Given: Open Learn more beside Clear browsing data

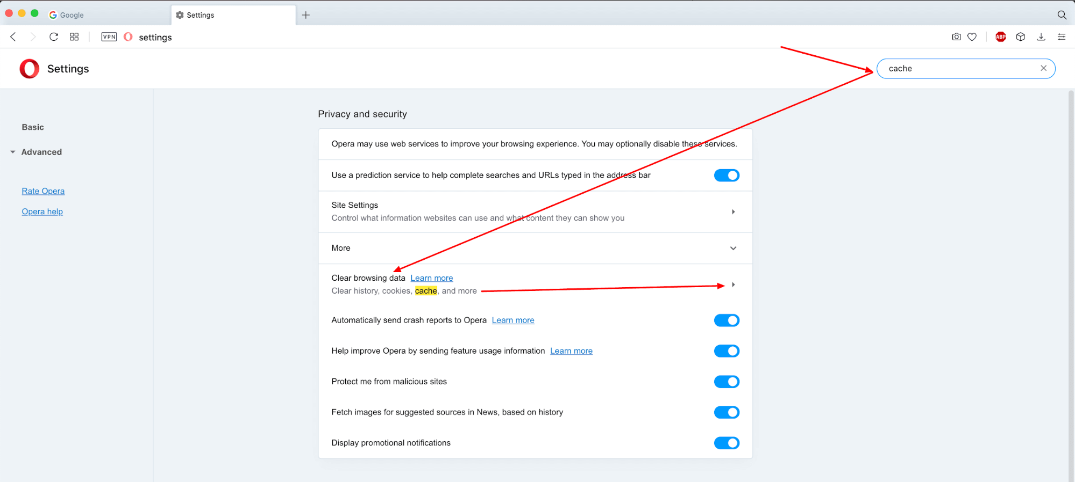Looking at the screenshot, I should click(432, 278).
